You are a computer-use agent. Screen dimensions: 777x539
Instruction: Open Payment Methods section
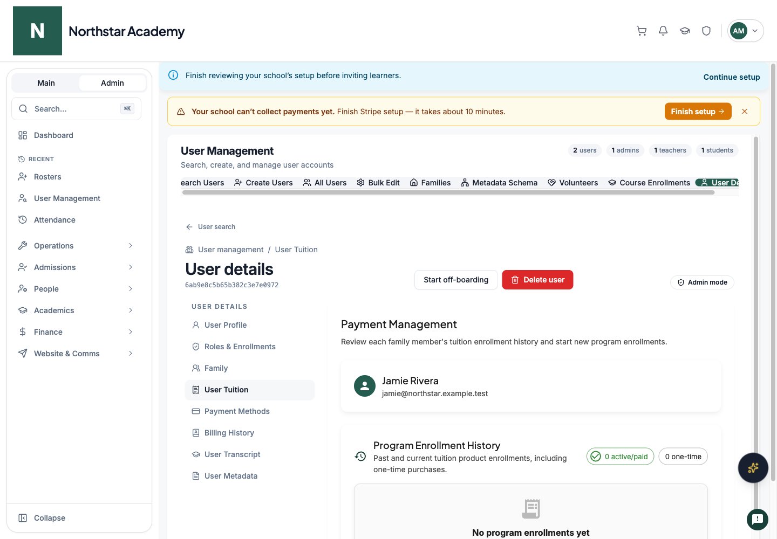pos(250,411)
